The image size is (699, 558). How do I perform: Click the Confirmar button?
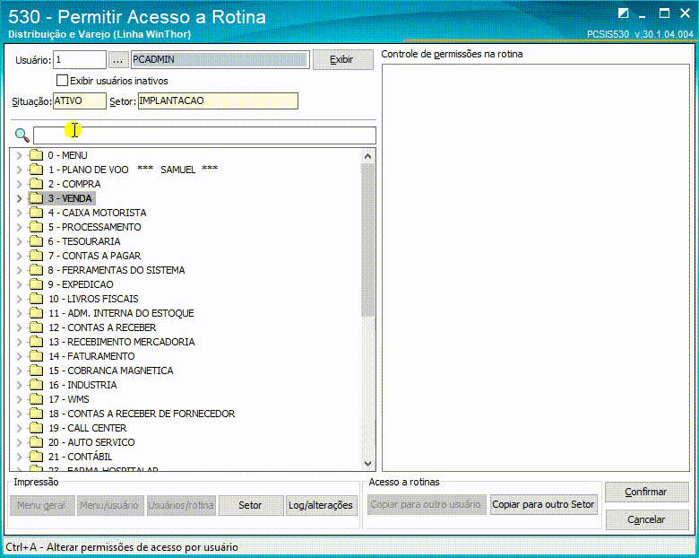pos(646,492)
